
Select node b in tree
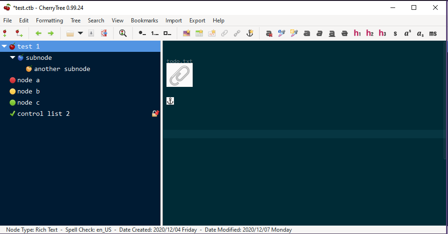[28, 92]
